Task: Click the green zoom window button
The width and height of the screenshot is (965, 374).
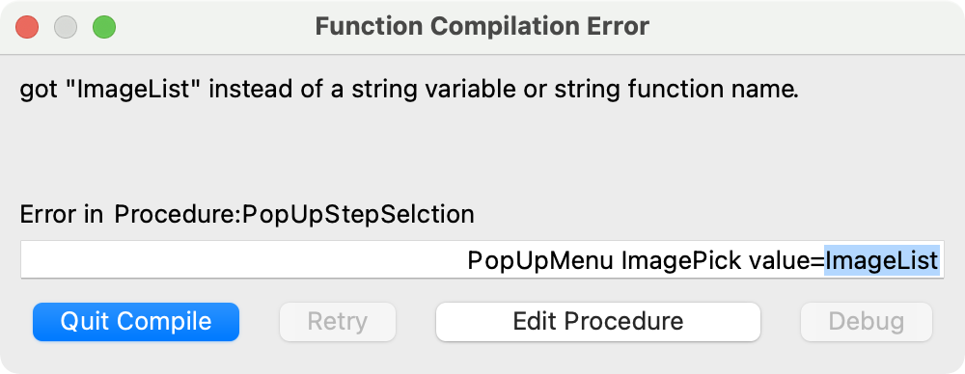Action: (104, 27)
